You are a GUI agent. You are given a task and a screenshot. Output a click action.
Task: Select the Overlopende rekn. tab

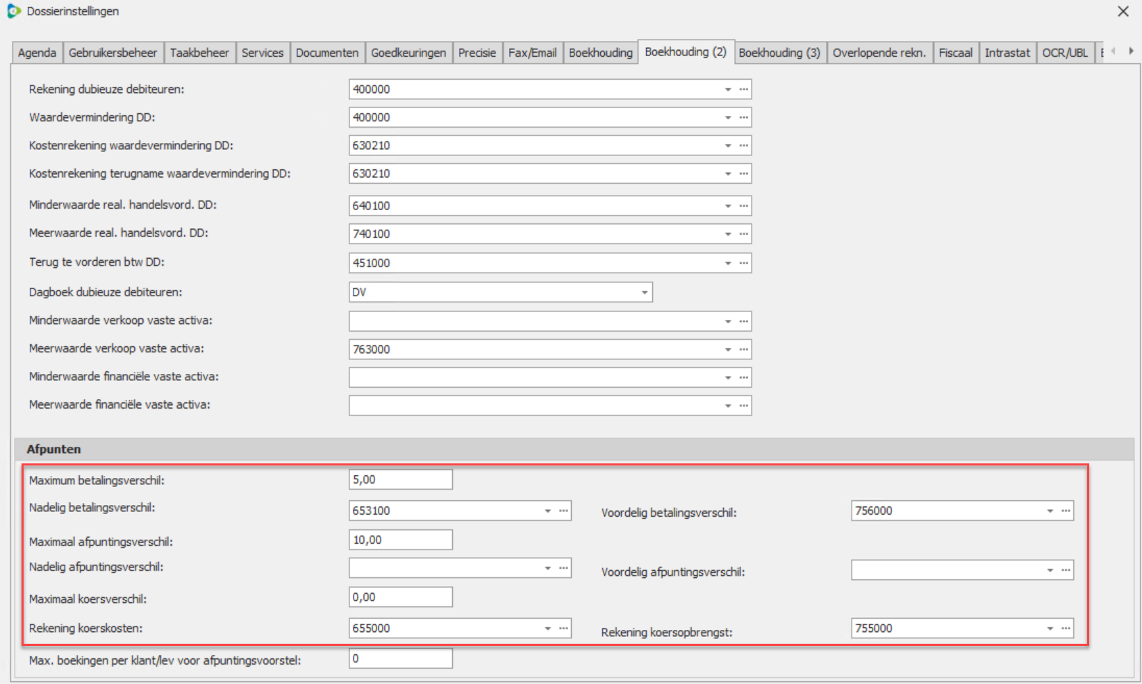(879, 53)
